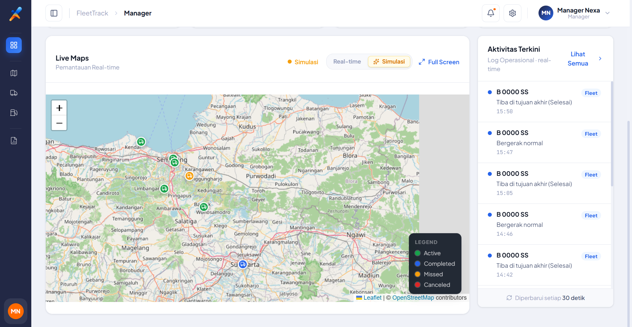Zoom out the map with minus button
The image size is (632, 327).
[59, 123]
